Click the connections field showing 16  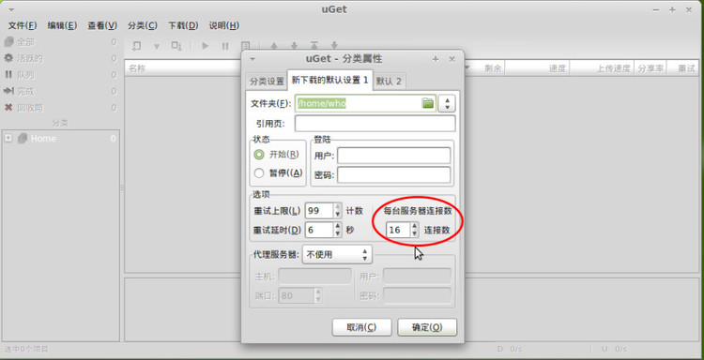coord(398,230)
